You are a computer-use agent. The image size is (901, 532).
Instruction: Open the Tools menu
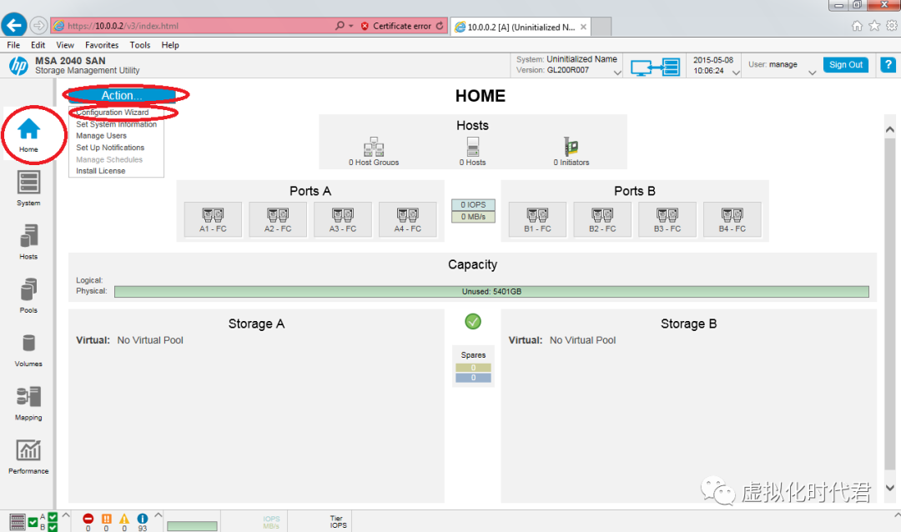(139, 45)
